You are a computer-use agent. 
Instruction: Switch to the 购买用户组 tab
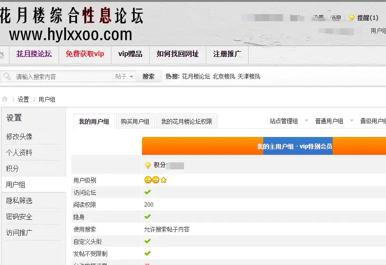pyautogui.click(x=135, y=121)
